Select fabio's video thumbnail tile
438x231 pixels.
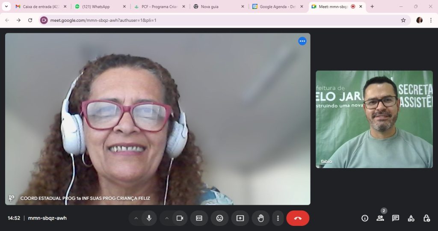pos(374,119)
